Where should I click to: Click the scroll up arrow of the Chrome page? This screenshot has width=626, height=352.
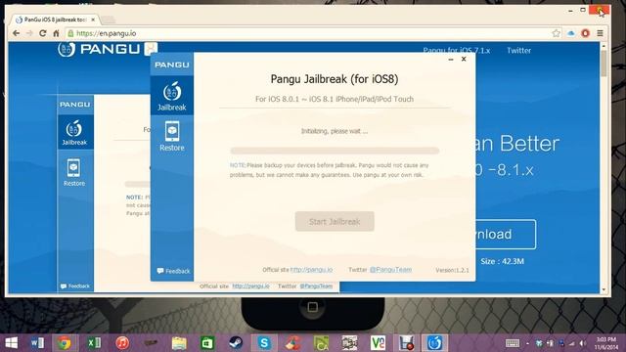coord(604,46)
